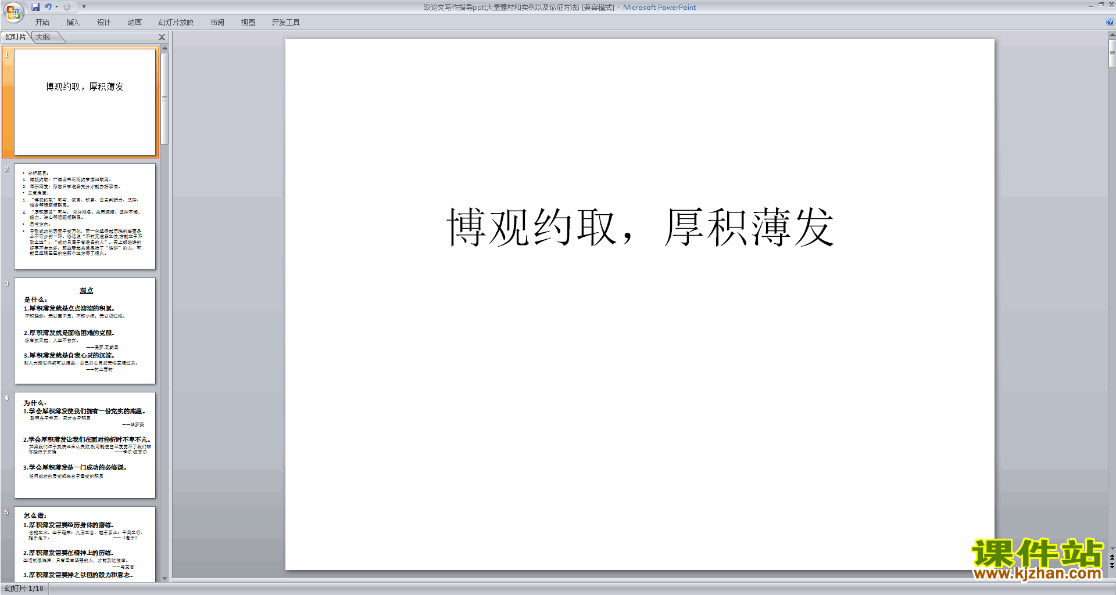
Task: Go to next slide double-down arrow
Action: [x=1113, y=565]
